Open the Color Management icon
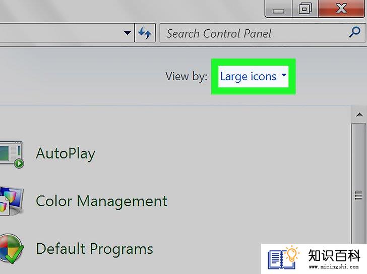The width and height of the screenshot is (367, 274). tap(12, 201)
